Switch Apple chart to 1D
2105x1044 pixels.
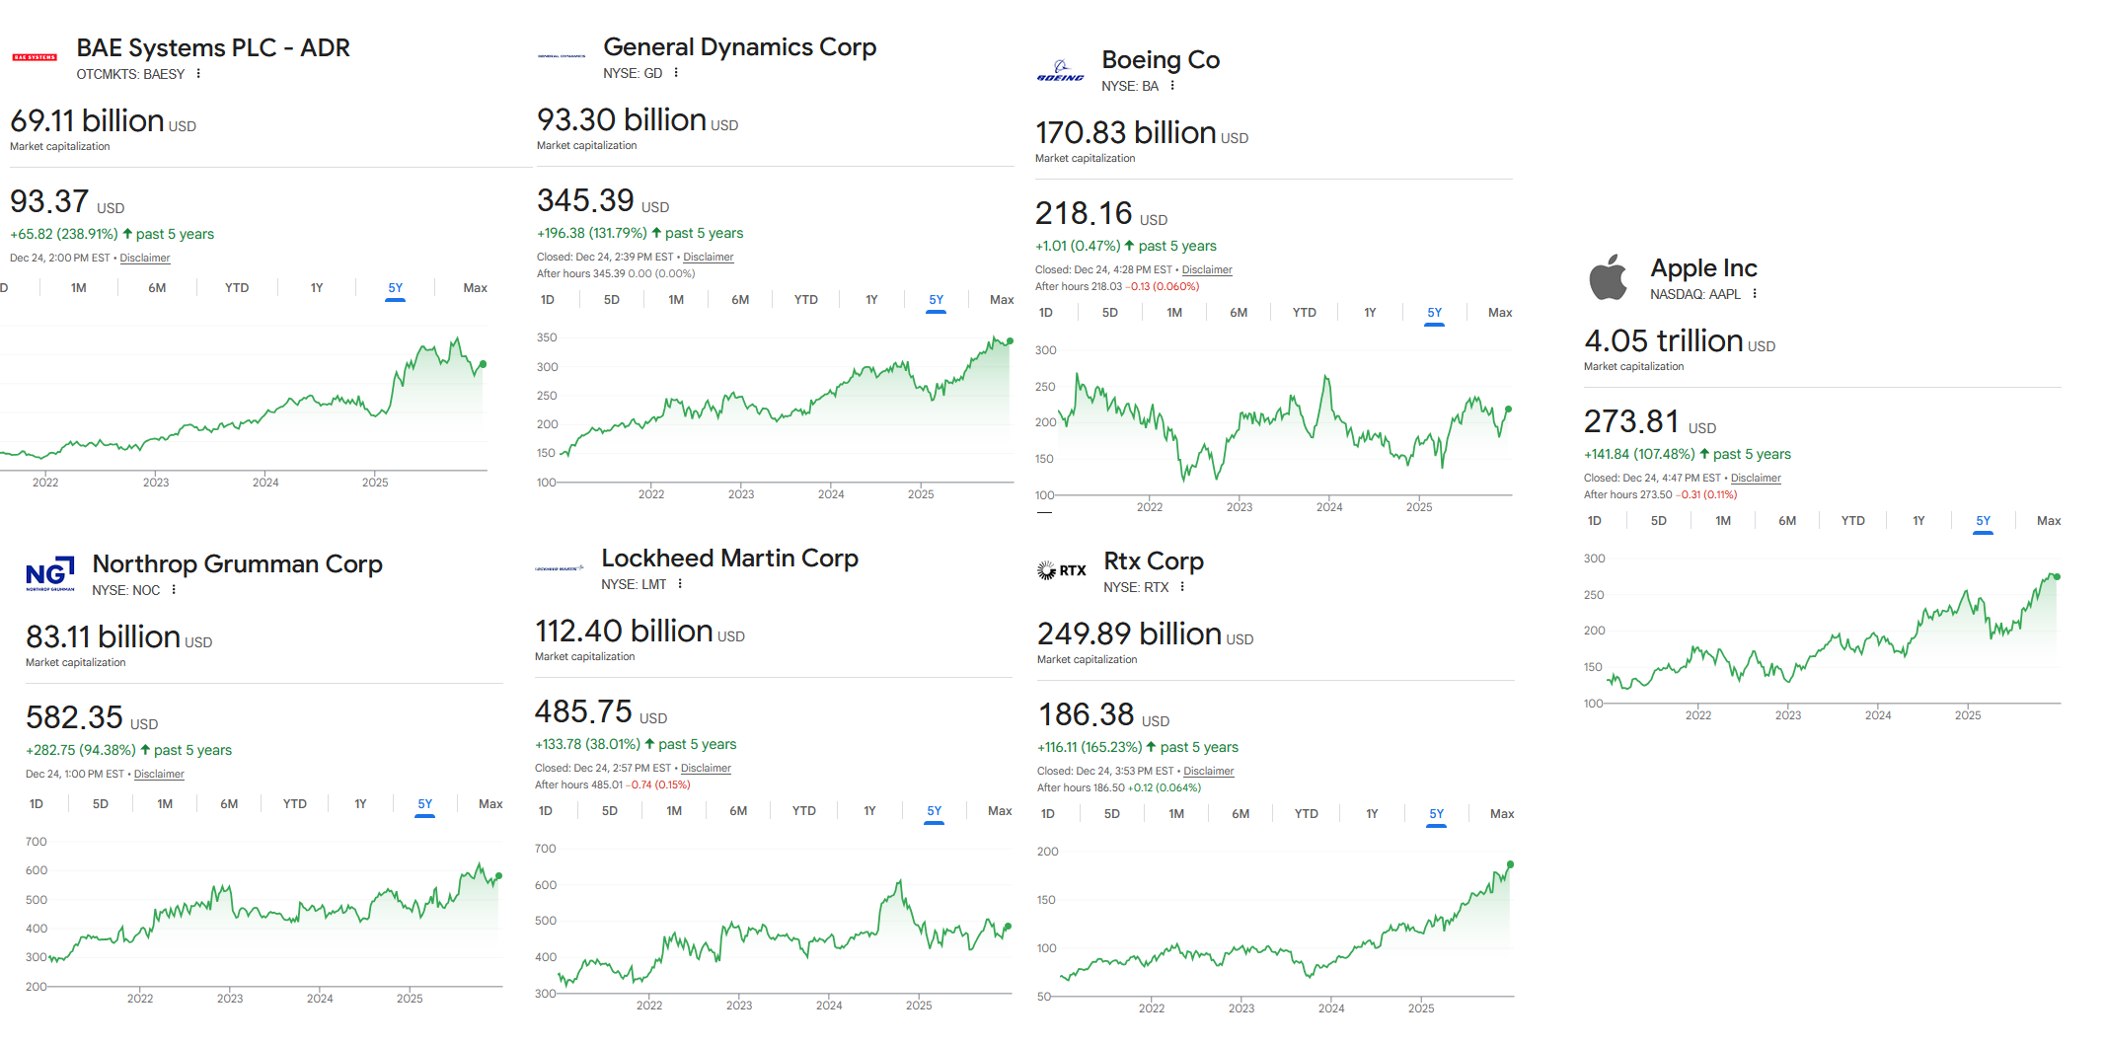click(1595, 521)
